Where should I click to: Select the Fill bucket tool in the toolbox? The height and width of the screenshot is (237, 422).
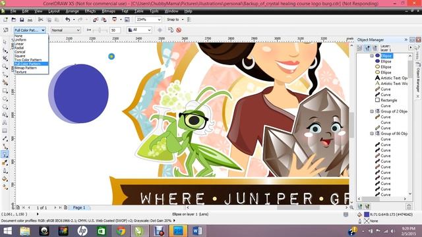(x=5, y=178)
